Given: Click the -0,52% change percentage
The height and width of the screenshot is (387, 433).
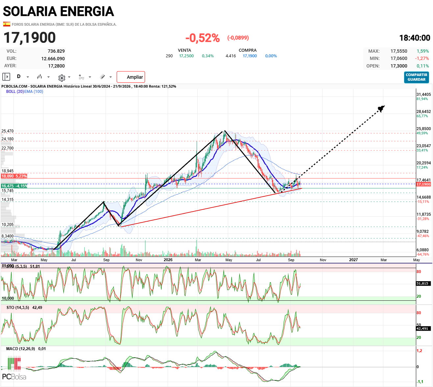Looking at the screenshot, I should pos(203,38).
